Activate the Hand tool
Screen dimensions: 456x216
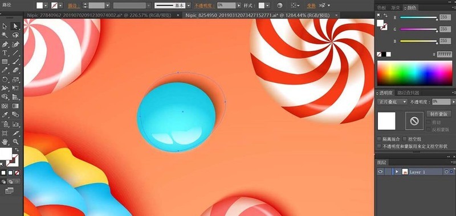pos(5,142)
